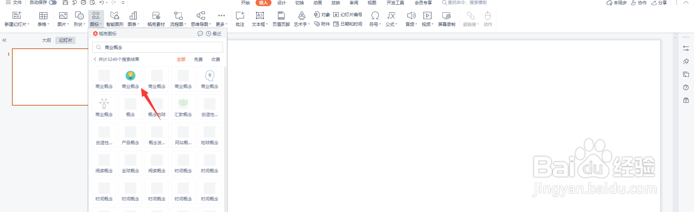The height and width of the screenshot is (212, 694).
Task: Open 稻壳素材 materials library
Action: pyautogui.click(x=156, y=19)
